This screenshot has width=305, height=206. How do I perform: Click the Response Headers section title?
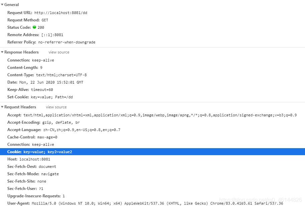click(x=21, y=52)
